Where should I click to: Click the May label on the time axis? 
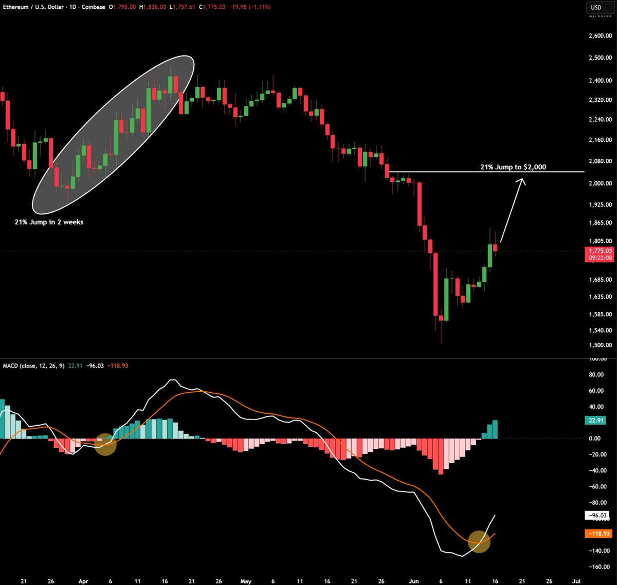click(246, 581)
